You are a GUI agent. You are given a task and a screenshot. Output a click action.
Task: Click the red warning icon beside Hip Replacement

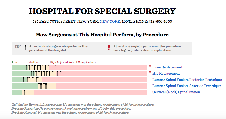150,73
